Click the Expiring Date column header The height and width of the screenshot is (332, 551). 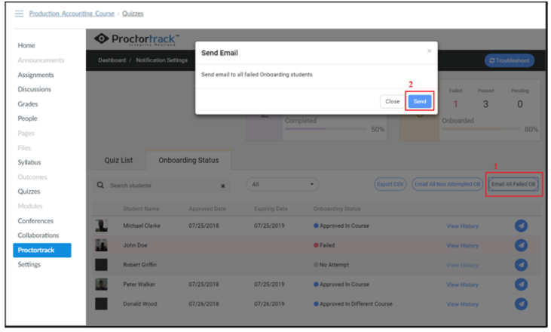[x=271, y=209]
